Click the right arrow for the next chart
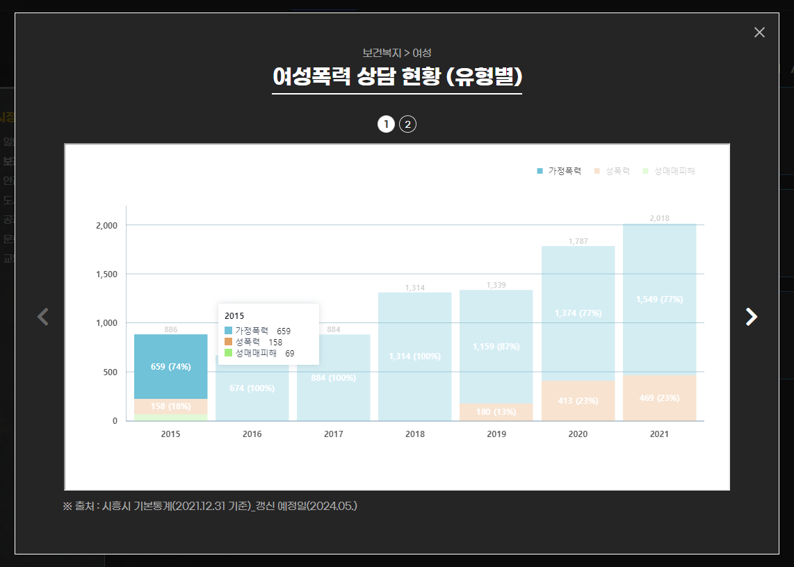This screenshot has height=567, width=794. click(752, 317)
